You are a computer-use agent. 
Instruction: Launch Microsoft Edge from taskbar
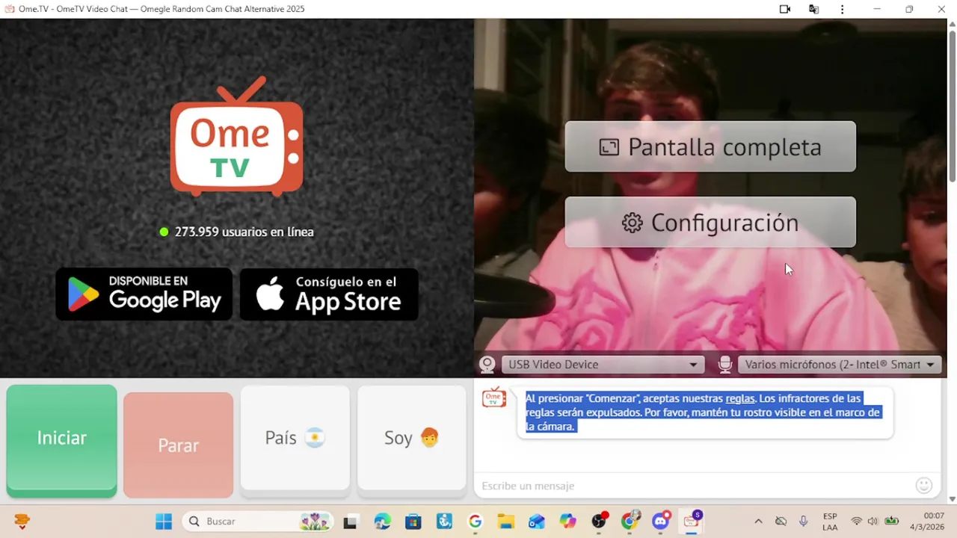[382, 522]
